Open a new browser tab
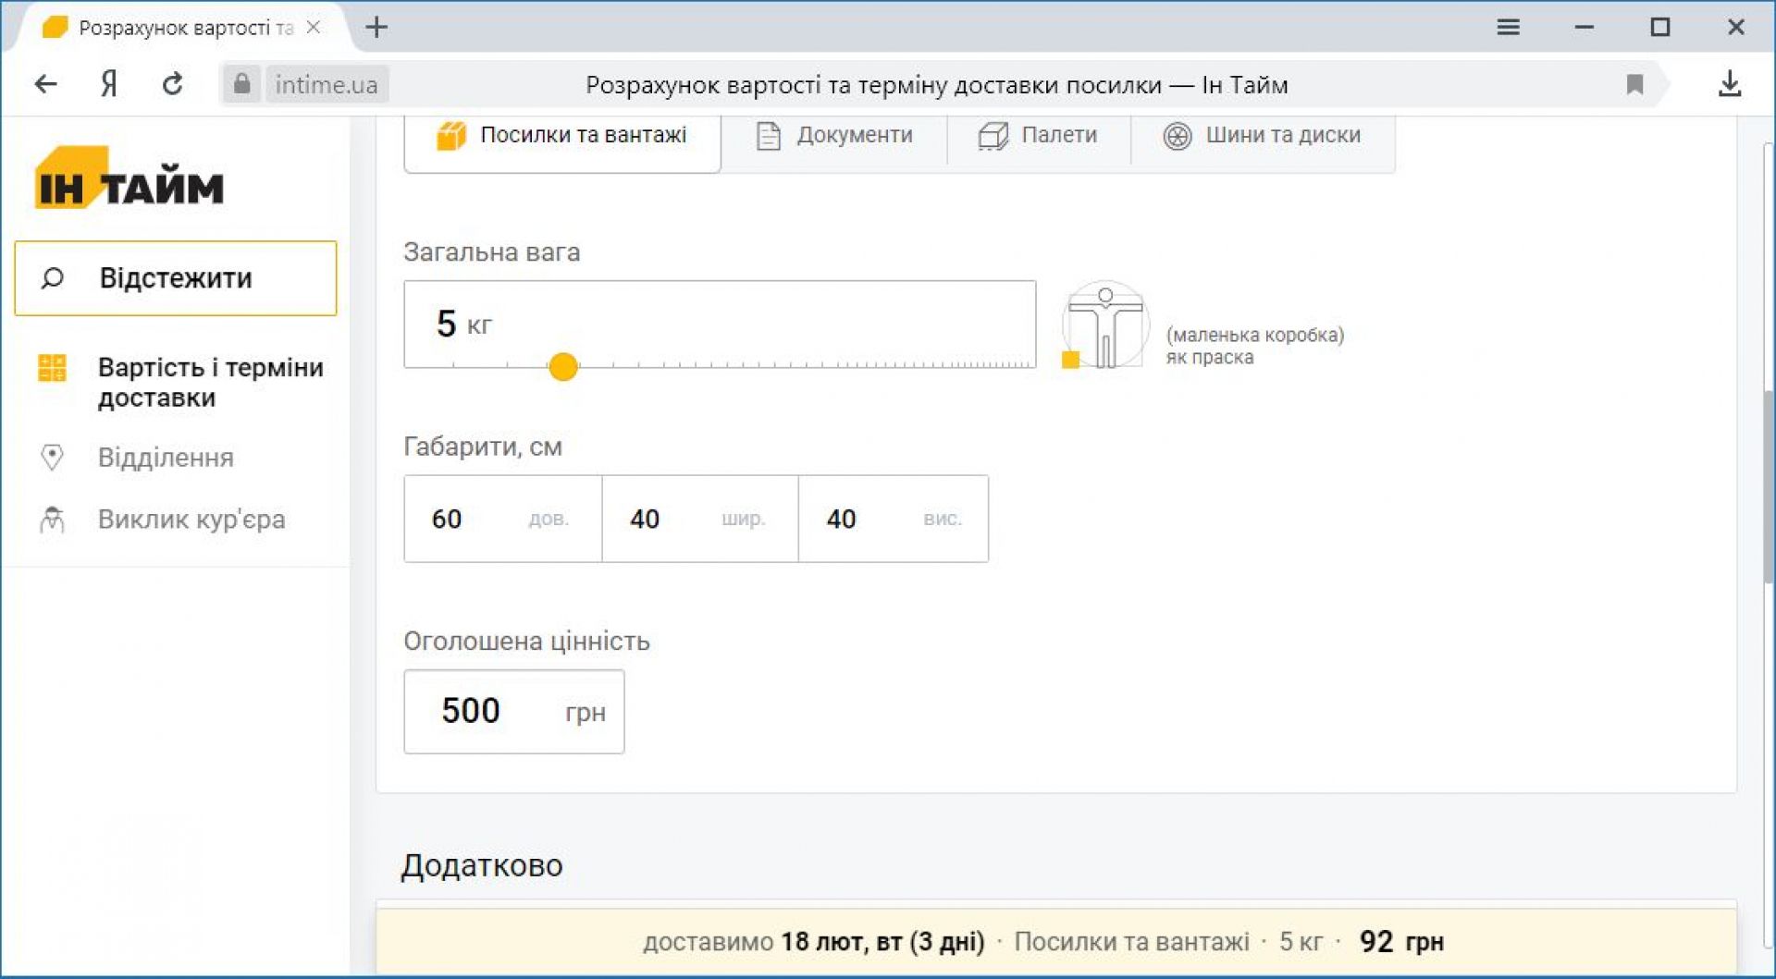 (376, 28)
